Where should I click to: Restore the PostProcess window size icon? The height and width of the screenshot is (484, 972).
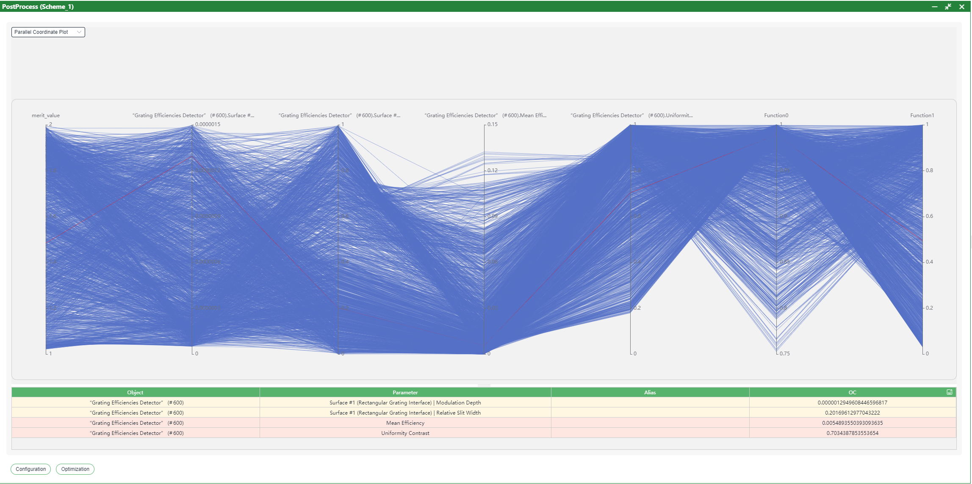[948, 6]
